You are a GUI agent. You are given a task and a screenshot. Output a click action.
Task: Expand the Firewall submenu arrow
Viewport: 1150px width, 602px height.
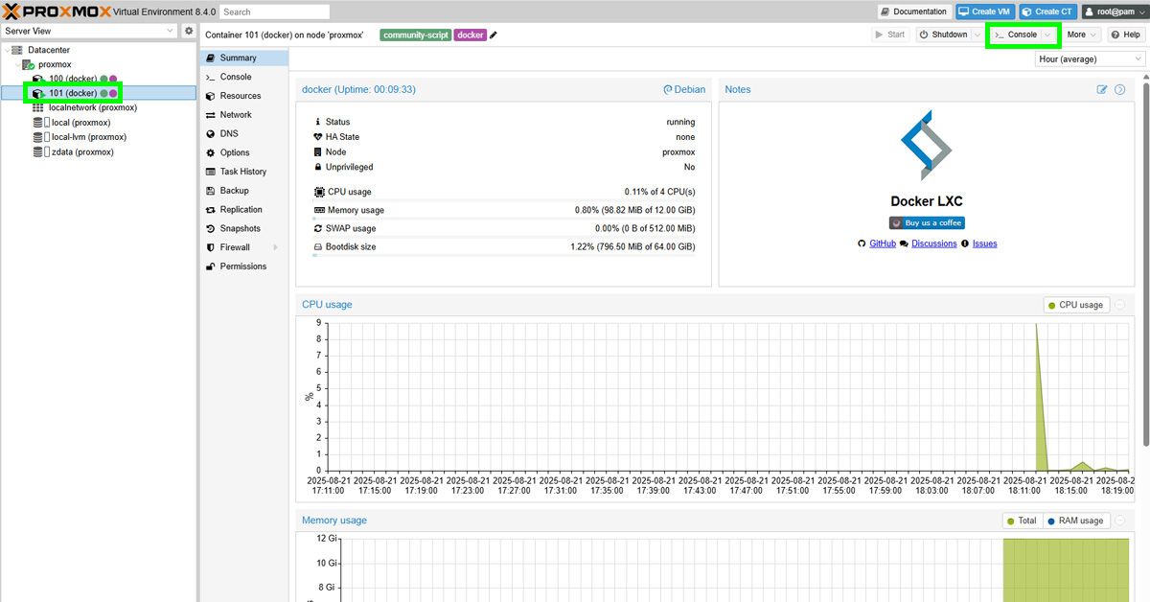pos(275,247)
